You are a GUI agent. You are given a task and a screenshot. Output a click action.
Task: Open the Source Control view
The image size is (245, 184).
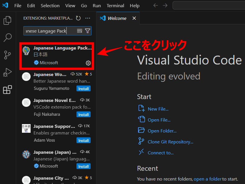coord(7,55)
